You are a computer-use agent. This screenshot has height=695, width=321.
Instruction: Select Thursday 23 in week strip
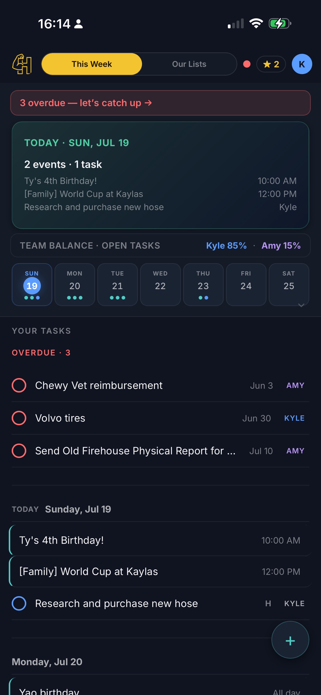tap(203, 285)
